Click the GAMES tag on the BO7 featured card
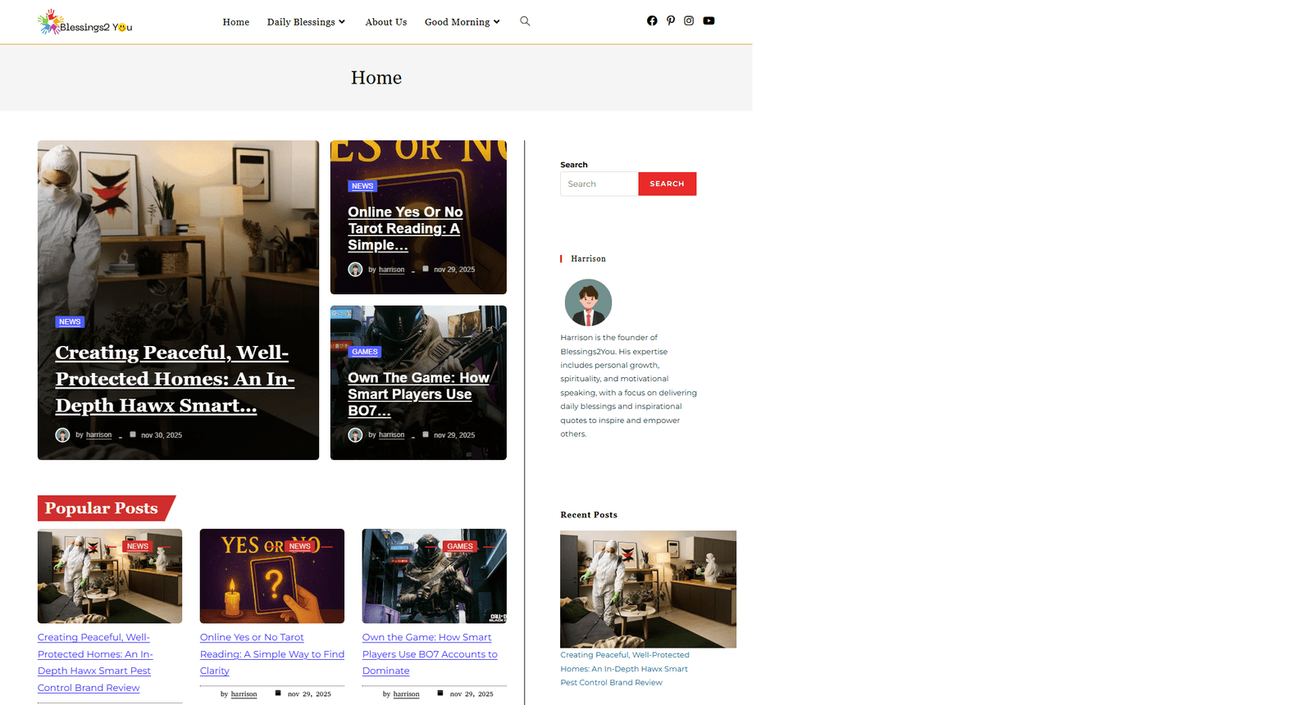 coord(364,352)
